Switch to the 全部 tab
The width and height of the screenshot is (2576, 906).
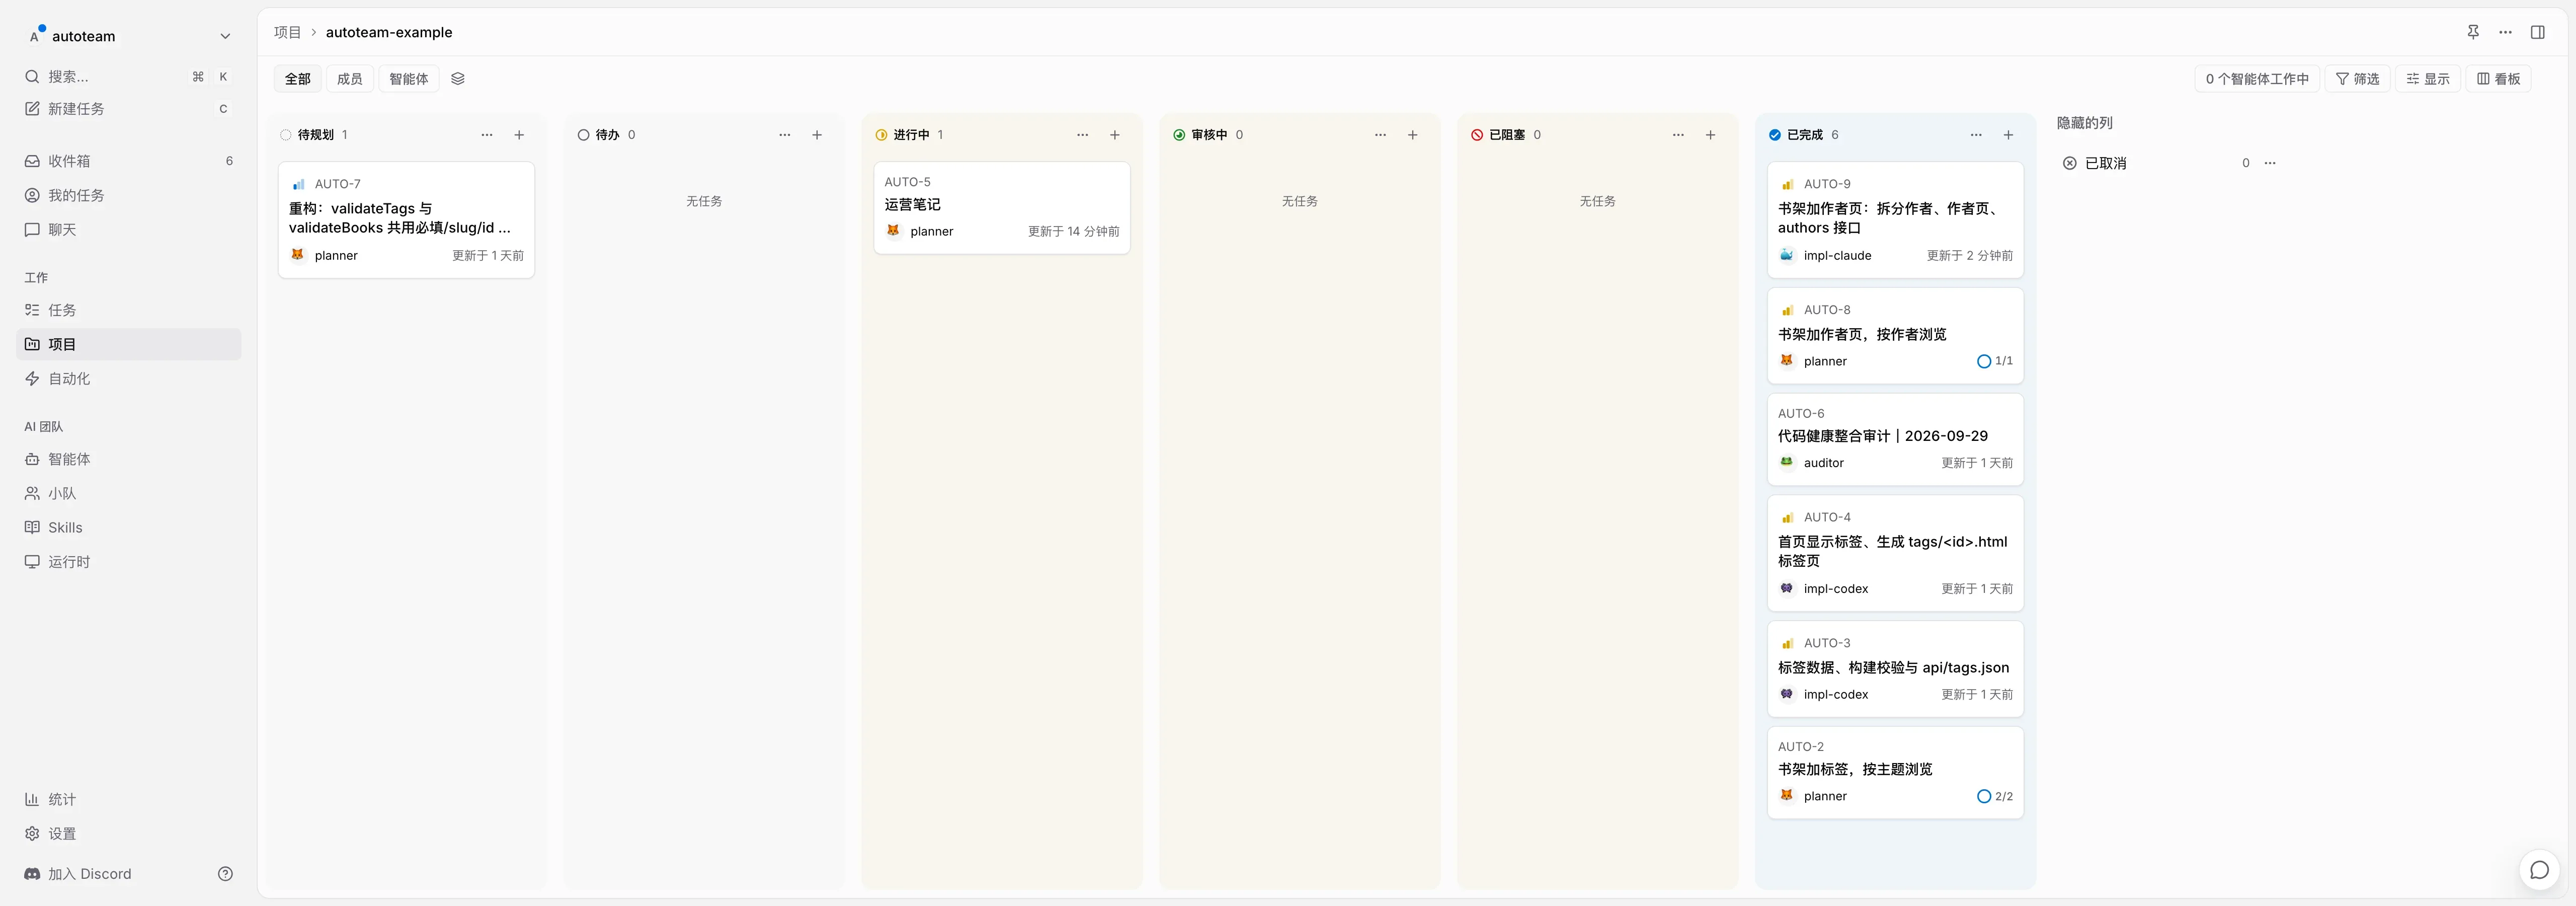(298, 79)
